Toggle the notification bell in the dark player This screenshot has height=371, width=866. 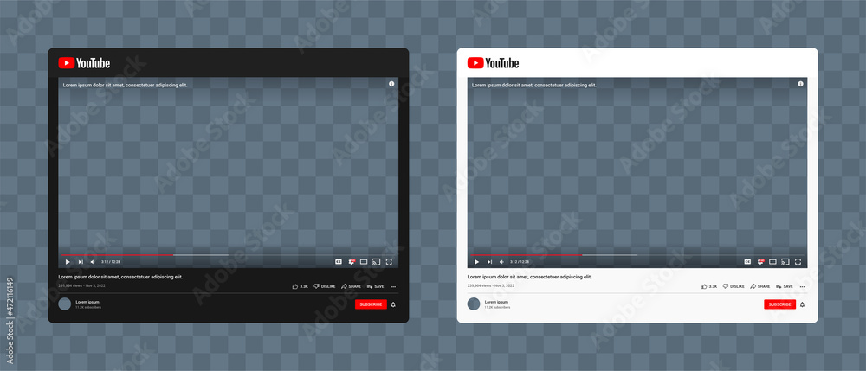tap(393, 304)
